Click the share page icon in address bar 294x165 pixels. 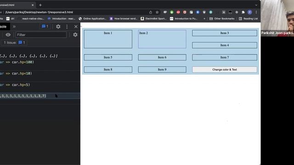[x=151, y=12]
